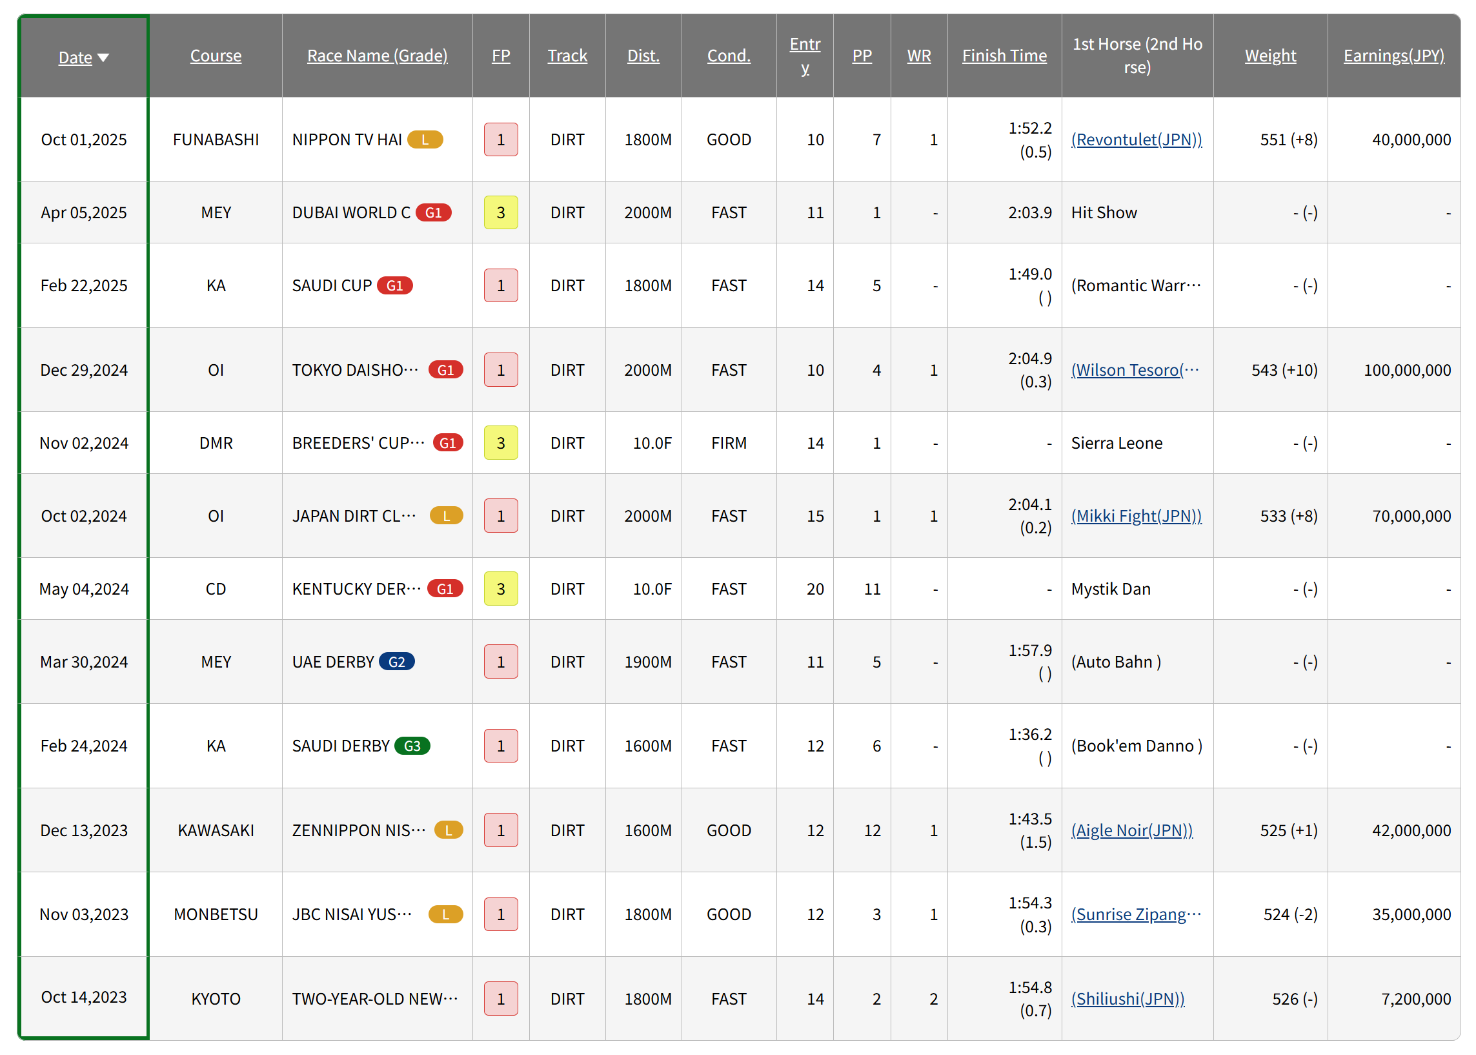Image resolution: width=1476 pixels, height=1055 pixels.
Task: Click the G2 badge on UAE DERBY
Action: tap(396, 662)
